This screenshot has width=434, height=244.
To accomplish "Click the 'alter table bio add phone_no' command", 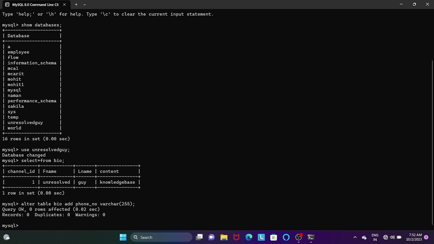I will pos(78,204).
